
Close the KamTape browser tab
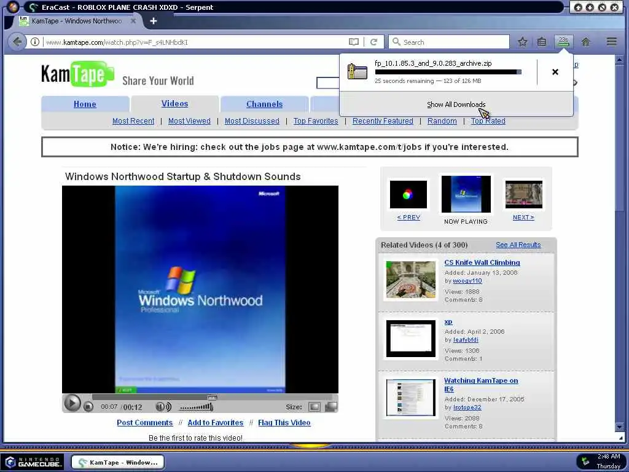[133, 21]
